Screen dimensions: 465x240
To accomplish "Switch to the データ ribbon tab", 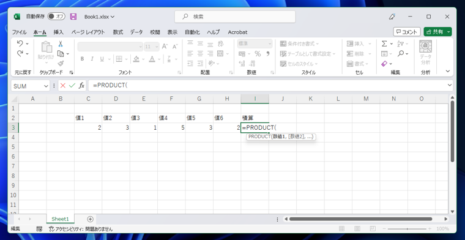I will [136, 32].
